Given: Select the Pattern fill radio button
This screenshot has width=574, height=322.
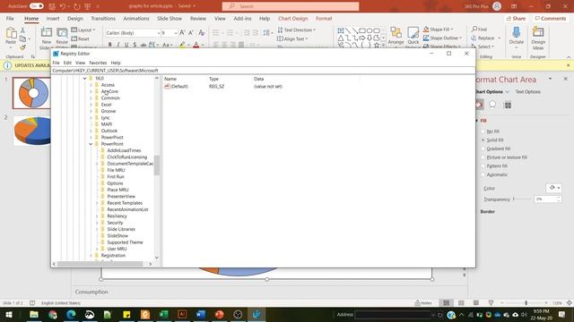Looking at the screenshot, I should click(x=483, y=165).
